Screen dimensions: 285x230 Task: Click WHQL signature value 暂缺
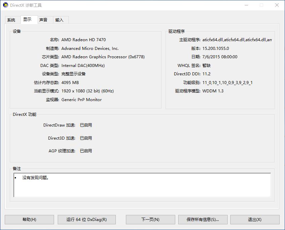(206, 65)
